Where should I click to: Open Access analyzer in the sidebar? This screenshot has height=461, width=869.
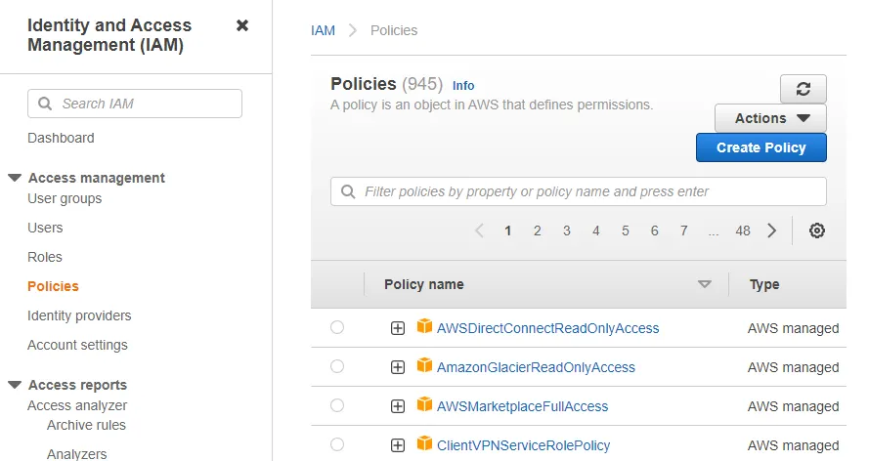coord(77,405)
